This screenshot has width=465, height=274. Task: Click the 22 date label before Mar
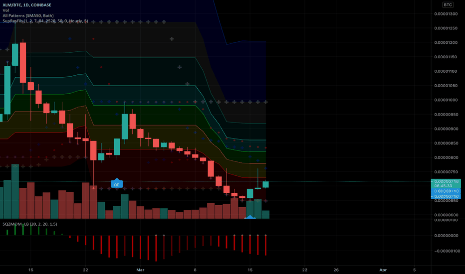[85, 270]
